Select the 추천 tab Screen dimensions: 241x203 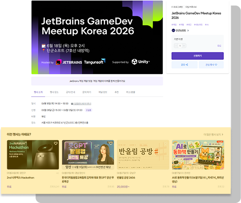(117, 92)
